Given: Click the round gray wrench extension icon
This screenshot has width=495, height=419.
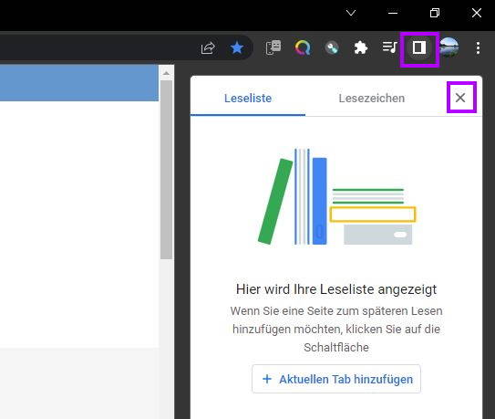Looking at the screenshot, I should click(332, 48).
